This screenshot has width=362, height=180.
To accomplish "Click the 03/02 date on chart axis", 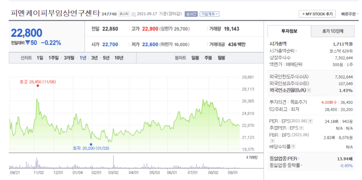I will (x=114, y=172).
